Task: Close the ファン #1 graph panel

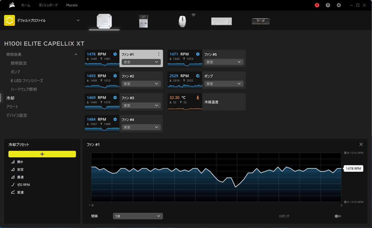Action: tap(361, 144)
